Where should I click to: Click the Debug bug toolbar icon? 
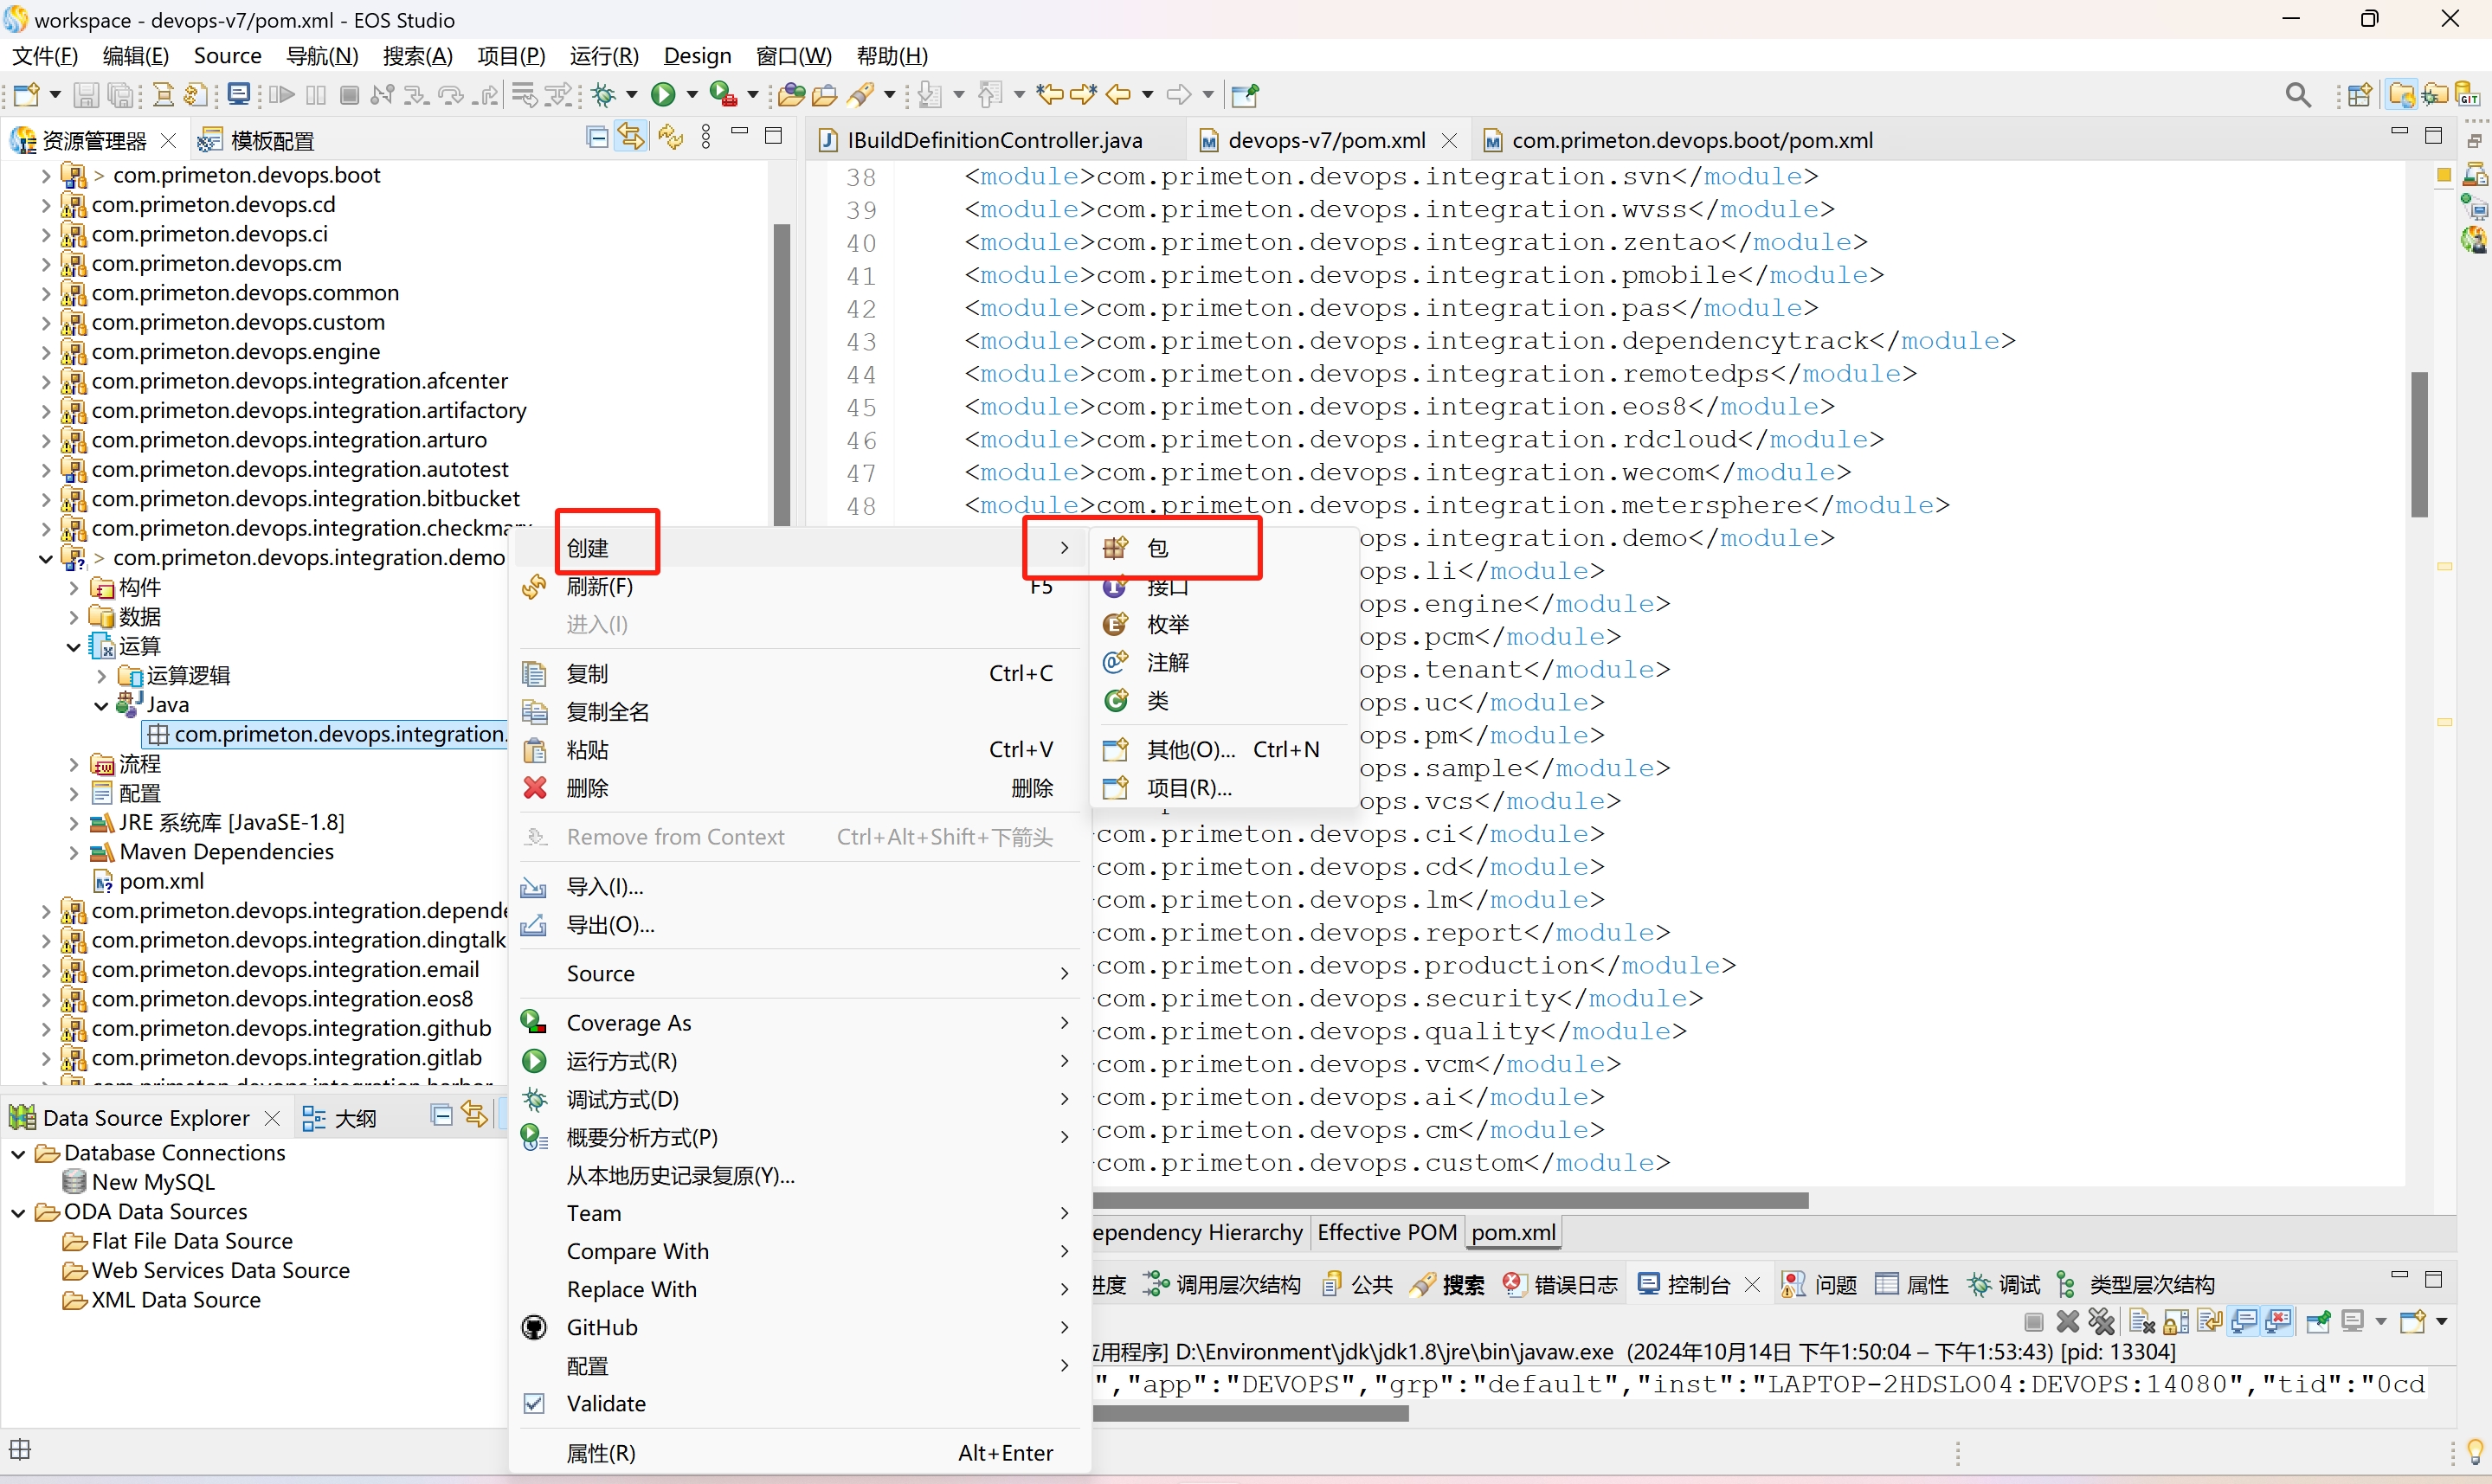[603, 95]
